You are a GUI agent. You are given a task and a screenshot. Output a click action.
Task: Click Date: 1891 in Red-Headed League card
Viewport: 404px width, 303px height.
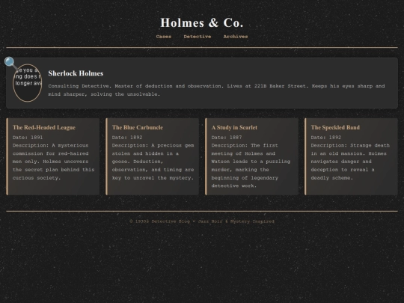pyautogui.click(x=28, y=138)
